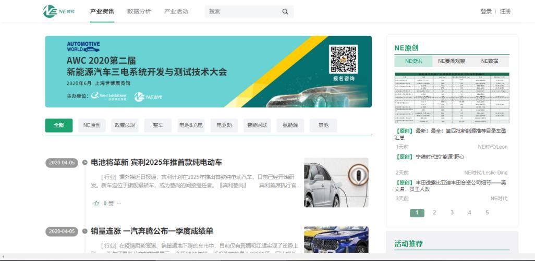Click the NE时代 logo in the header
535x261 pixels.
pyautogui.click(x=58, y=11)
